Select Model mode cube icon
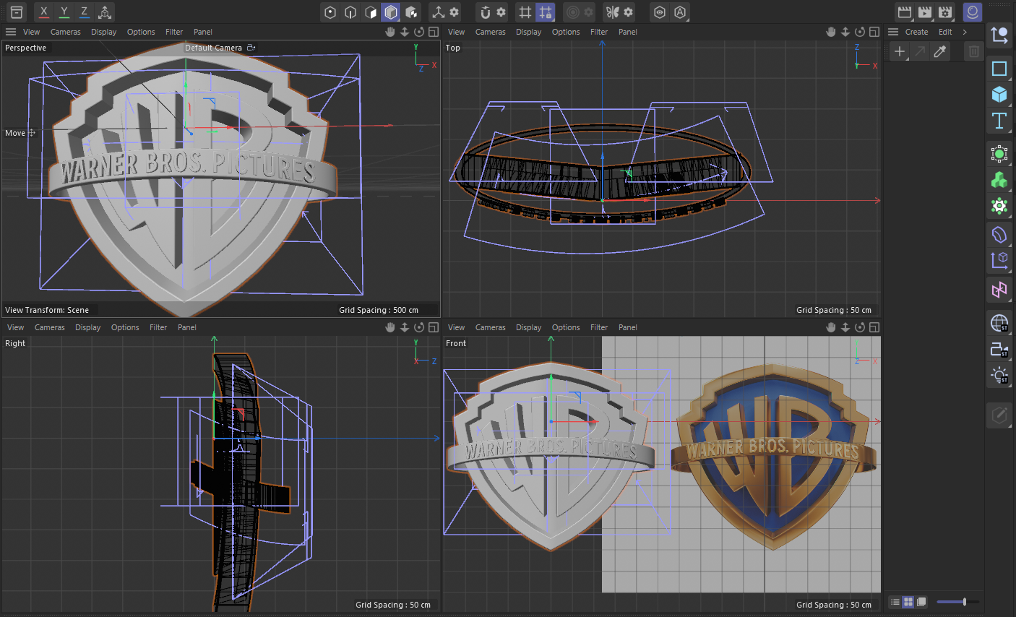The height and width of the screenshot is (617, 1016). point(391,12)
